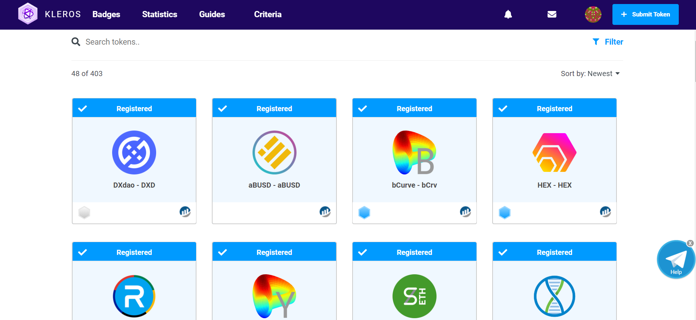
Task: Click the chart icon on bCurve card
Action: (x=465, y=211)
